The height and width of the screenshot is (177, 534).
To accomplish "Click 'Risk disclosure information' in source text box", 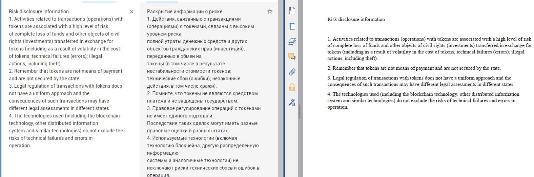I will pos(39,12).
